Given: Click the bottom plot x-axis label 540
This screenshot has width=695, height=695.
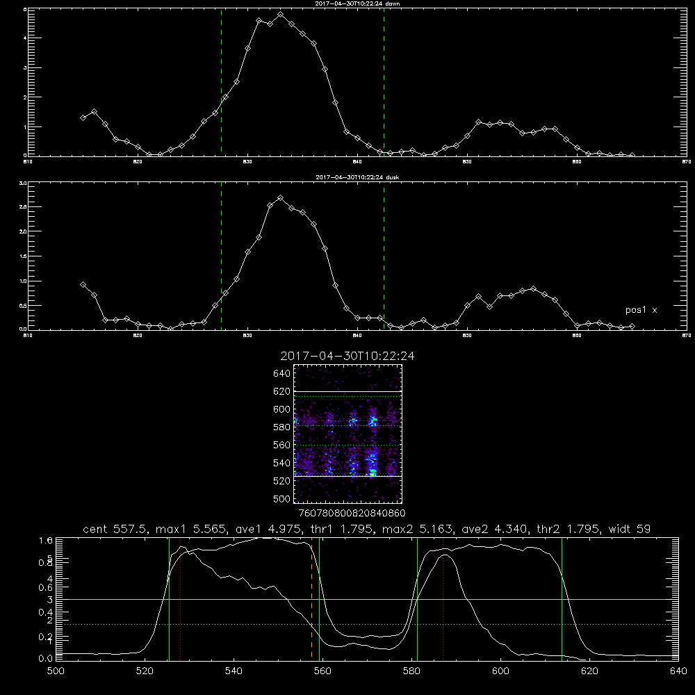Looking at the screenshot, I should [234, 671].
